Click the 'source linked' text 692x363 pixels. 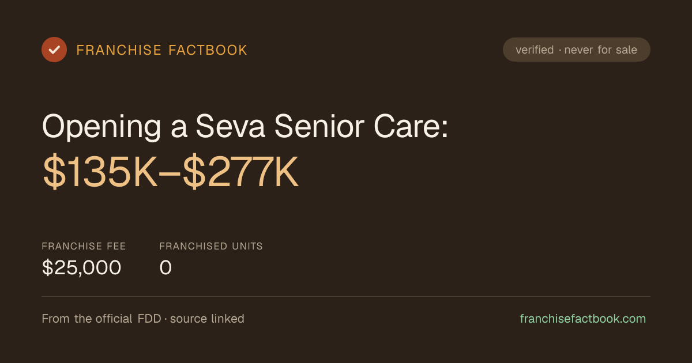click(x=207, y=319)
